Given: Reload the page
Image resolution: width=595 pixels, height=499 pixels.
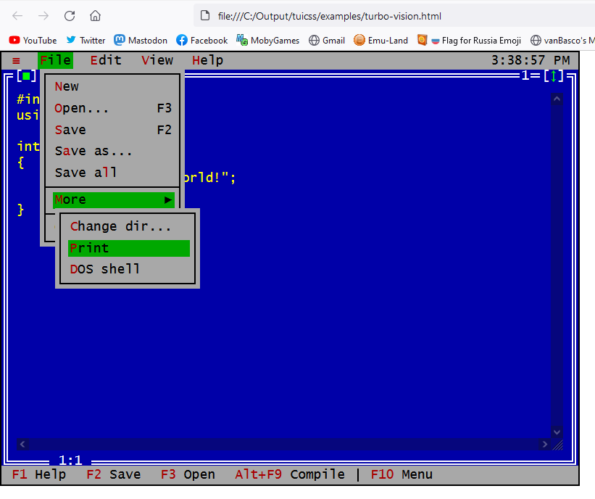Looking at the screenshot, I should (x=70, y=16).
